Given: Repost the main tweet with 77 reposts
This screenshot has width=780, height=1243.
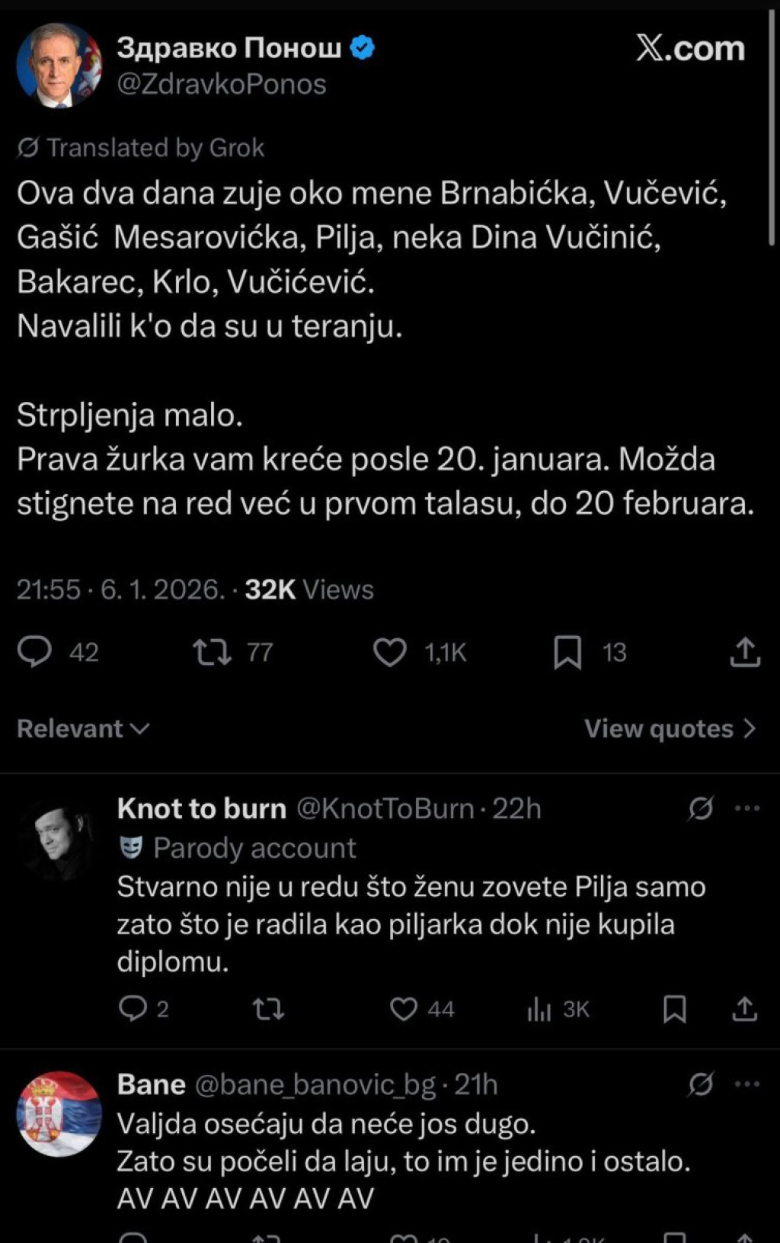Looking at the screenshot, I should click(213, 652).
